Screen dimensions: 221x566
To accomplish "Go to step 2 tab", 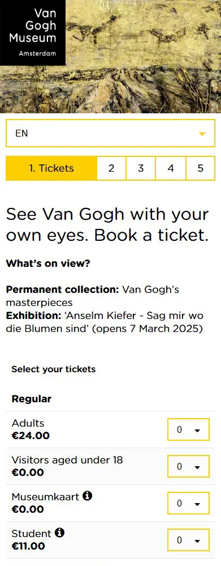I will [x=111, y=168].
